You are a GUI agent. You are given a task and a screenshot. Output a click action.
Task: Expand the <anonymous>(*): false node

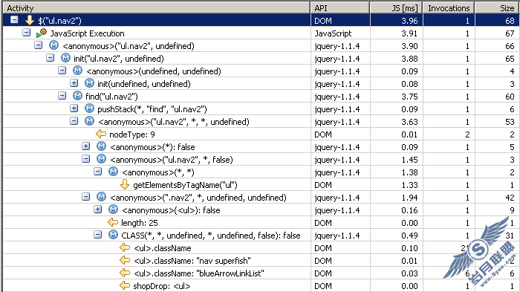[x=86, y=146]
